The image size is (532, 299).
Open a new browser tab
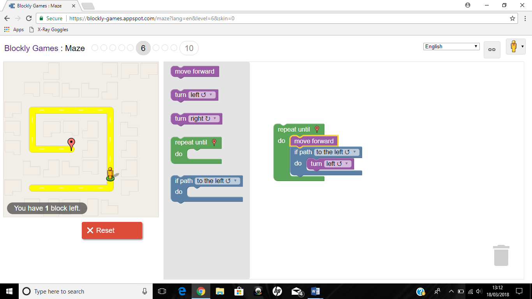point(88,6)
